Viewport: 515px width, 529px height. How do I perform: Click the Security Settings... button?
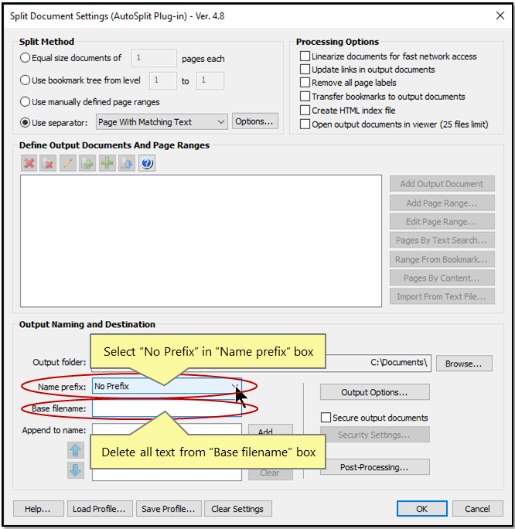(375, 435)
